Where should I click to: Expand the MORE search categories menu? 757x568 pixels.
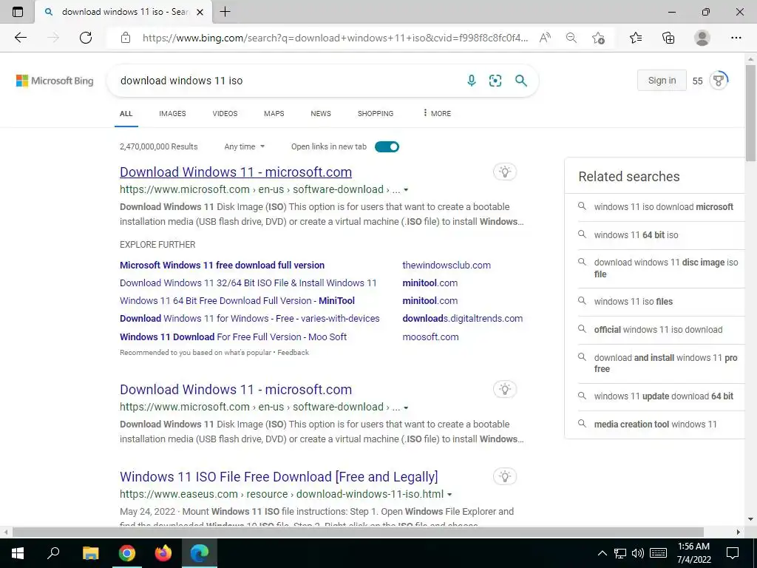tap(437, 113)
